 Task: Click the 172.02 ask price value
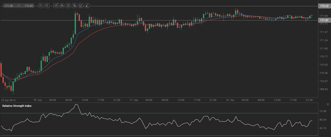[29, 5]
